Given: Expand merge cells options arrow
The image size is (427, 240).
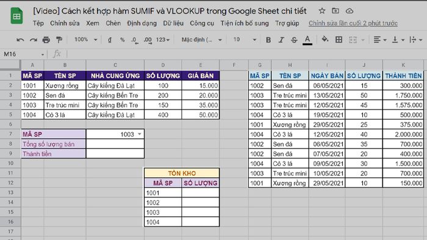Looking at the screenshot, I should point(363,40).
